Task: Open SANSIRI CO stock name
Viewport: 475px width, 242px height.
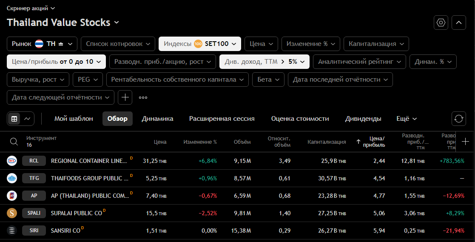Action: (65, 231)
